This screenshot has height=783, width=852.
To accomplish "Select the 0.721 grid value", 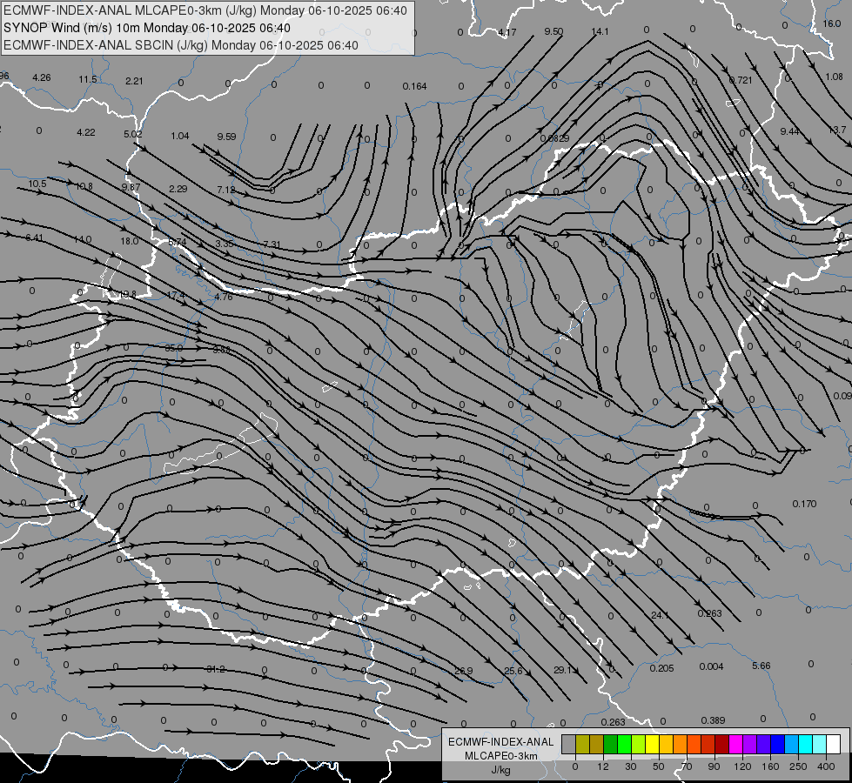I will click(741, 80).
